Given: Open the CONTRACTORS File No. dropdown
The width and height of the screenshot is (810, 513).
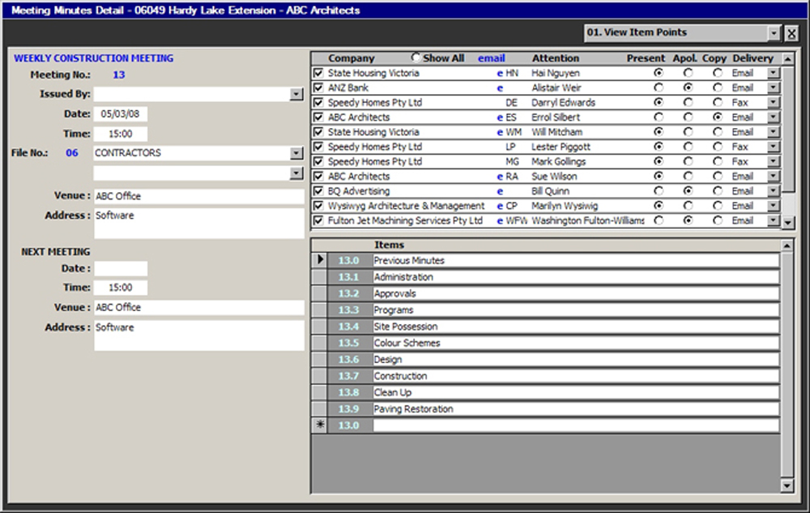Looking at the screenshot, I should click(x=296, y=153).
